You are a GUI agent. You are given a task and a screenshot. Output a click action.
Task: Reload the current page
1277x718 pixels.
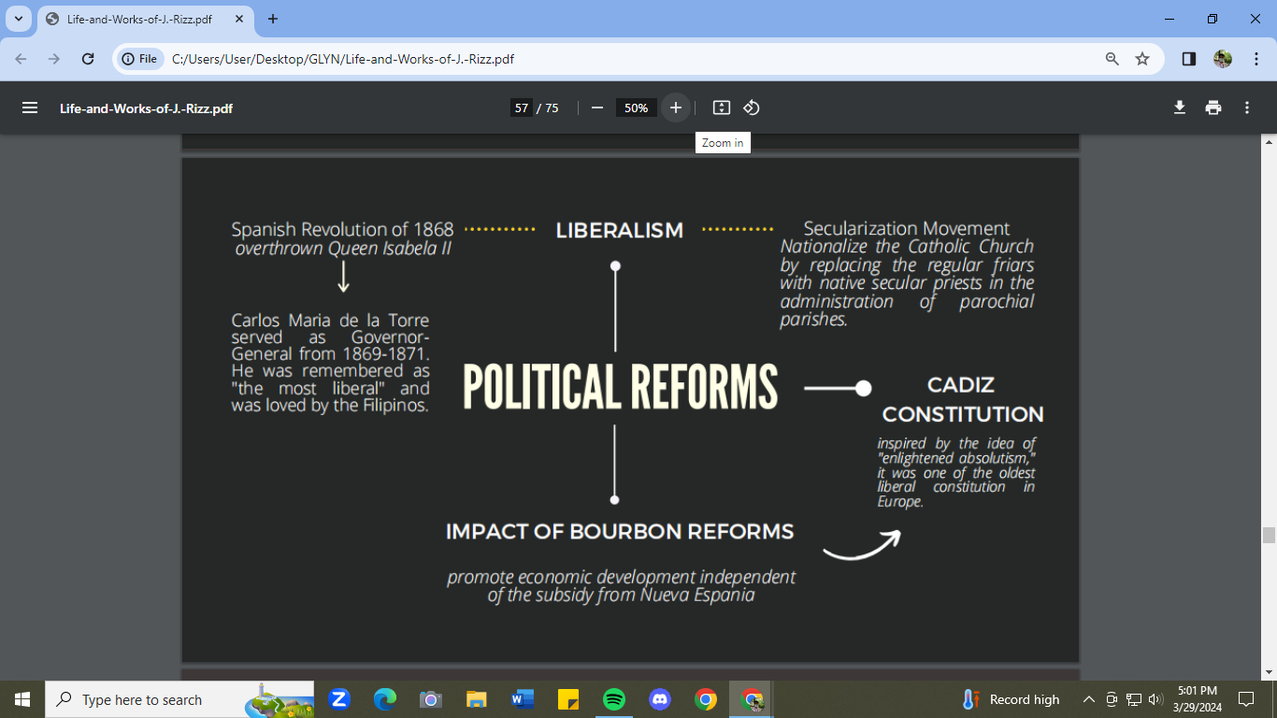pos(88,59)
